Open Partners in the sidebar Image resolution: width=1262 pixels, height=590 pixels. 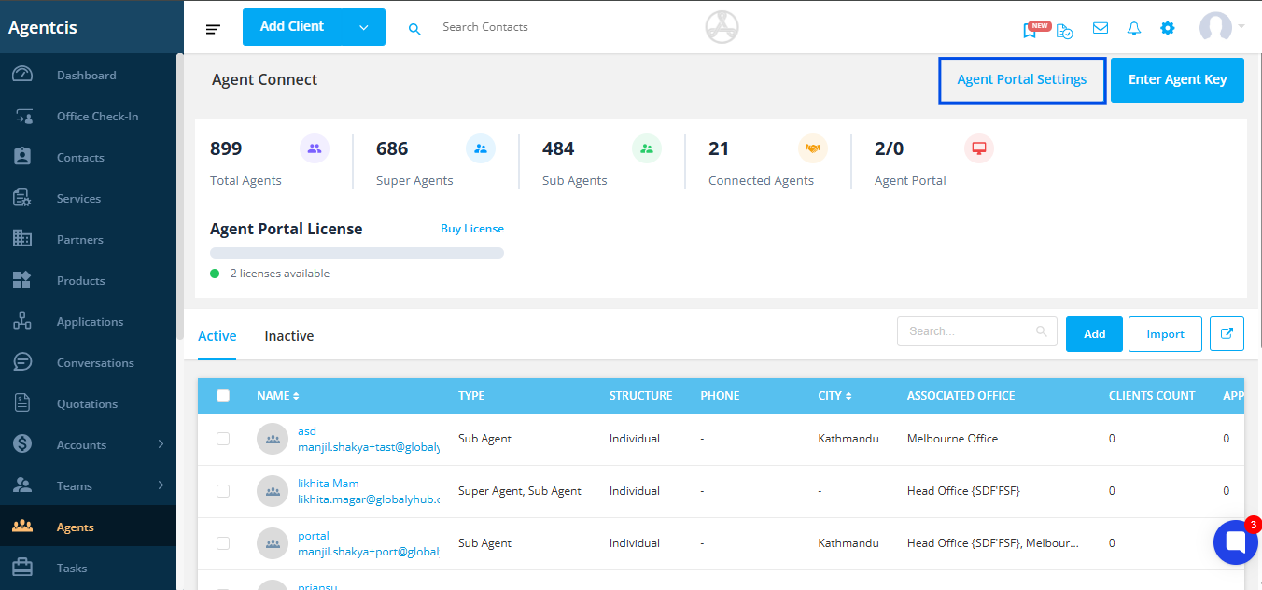pyautogui.click(x=88, y=240)
